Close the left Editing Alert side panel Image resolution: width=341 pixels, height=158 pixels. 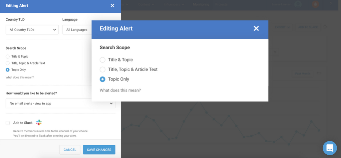pyautogui.click(x=112, y=6)
